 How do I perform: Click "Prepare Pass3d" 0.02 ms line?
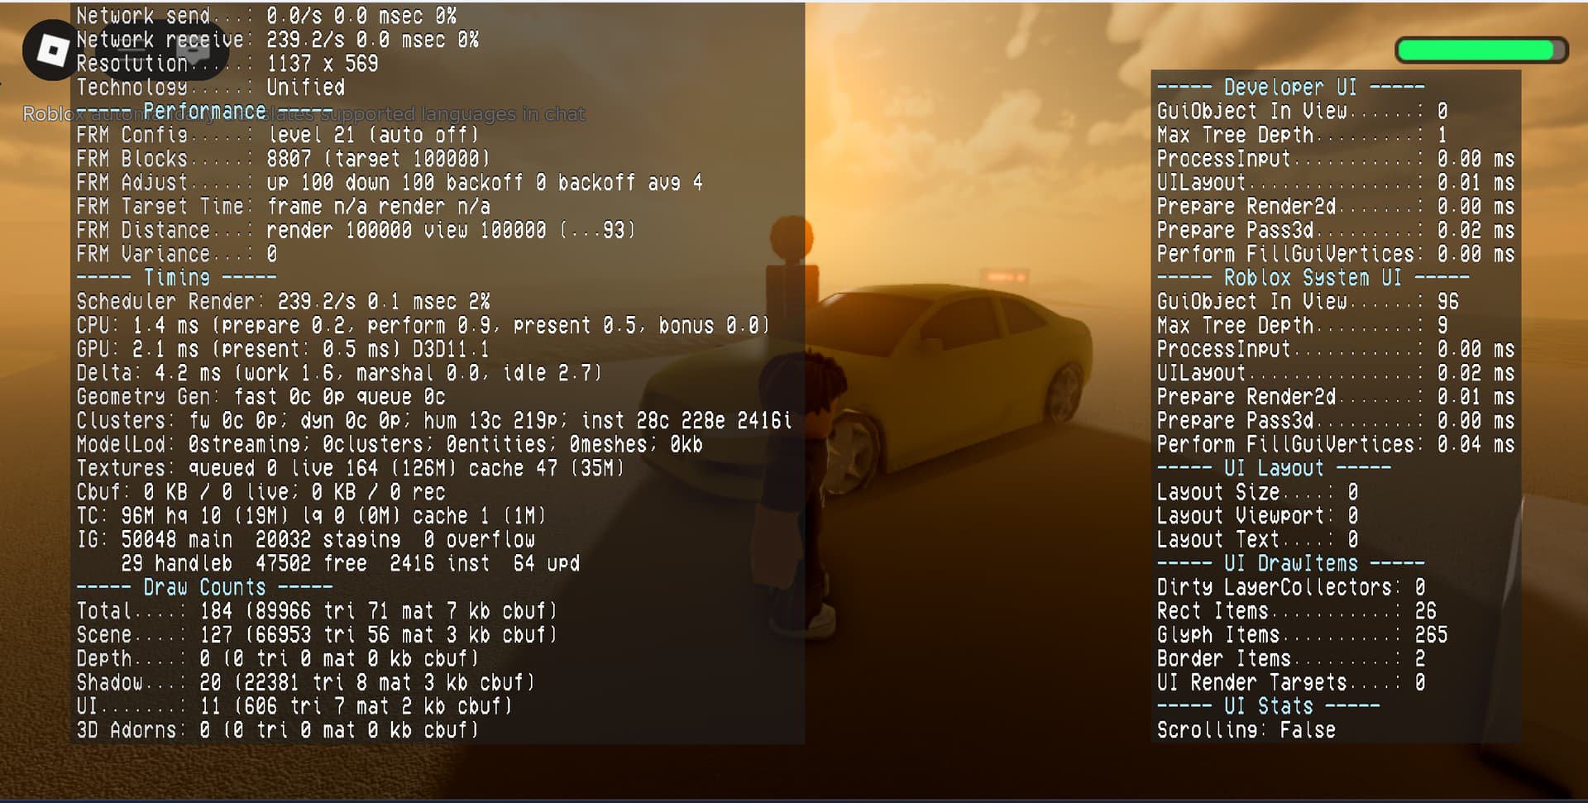[x=1336, y=231]
